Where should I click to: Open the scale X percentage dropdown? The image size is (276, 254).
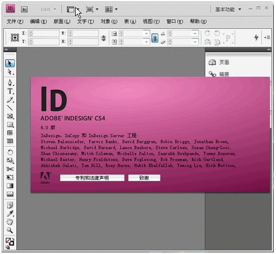tap(146, 34)
